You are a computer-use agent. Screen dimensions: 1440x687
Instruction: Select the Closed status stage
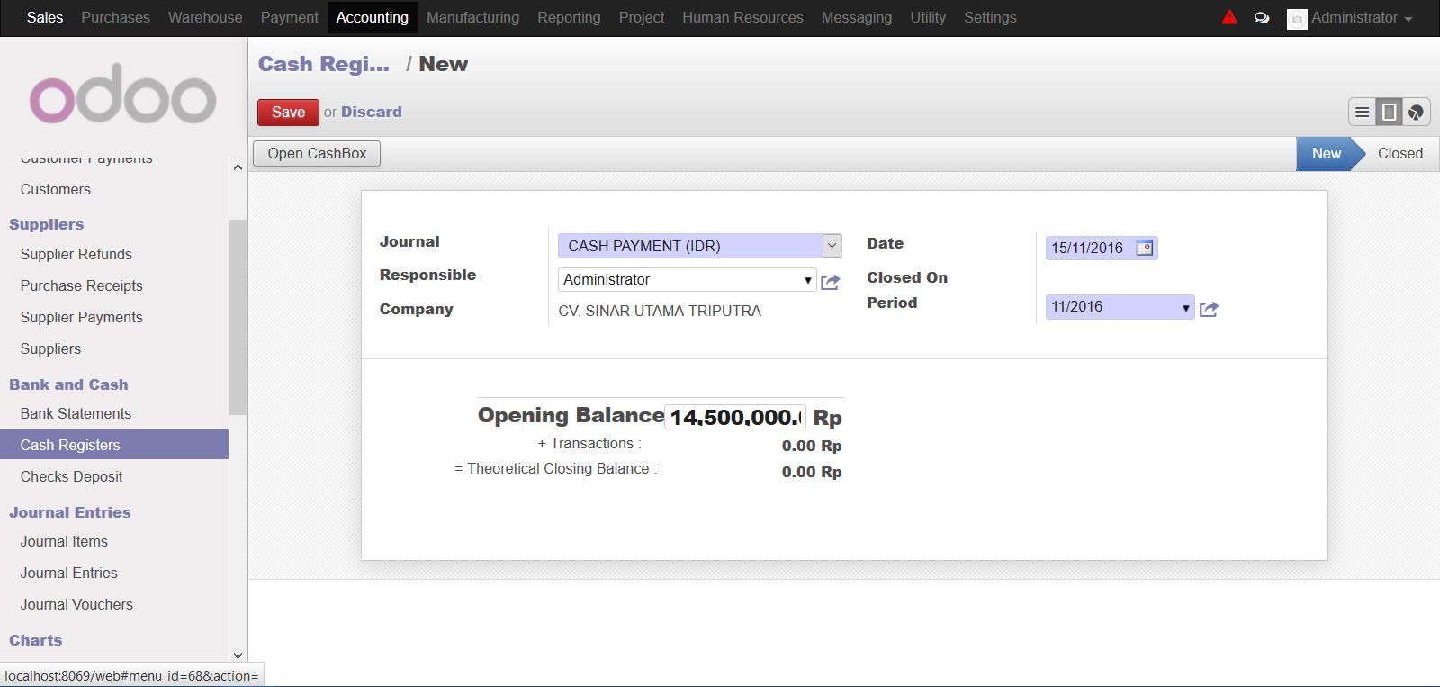point(1400,153)
